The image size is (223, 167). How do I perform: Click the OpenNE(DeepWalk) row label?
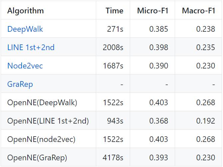coord(42,103)
